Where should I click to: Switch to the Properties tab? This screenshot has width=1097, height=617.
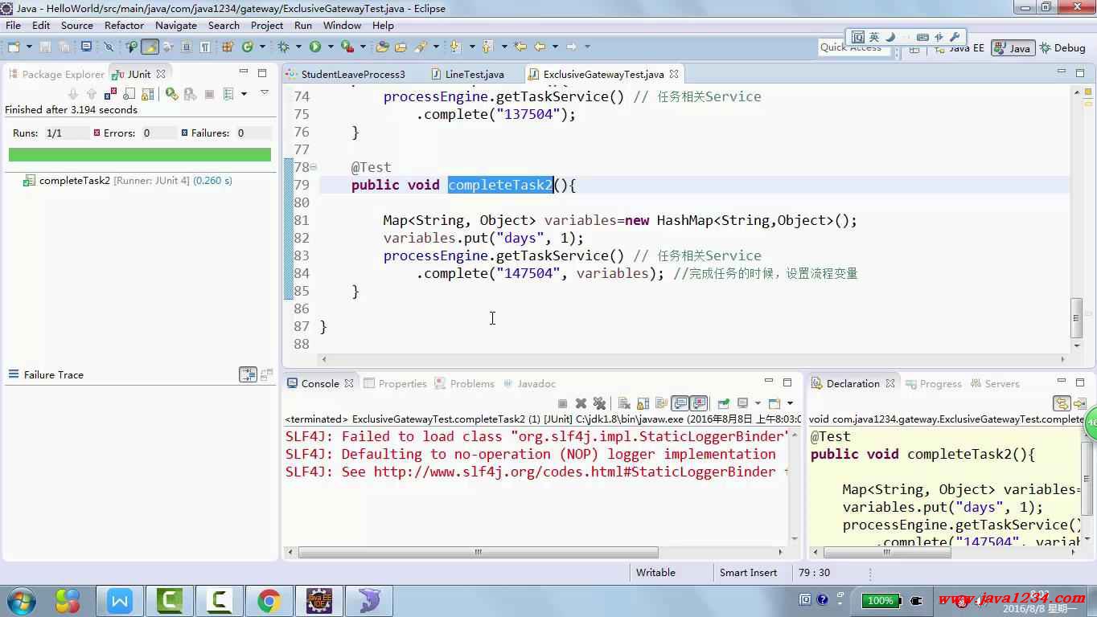click(x=396, y=384)
